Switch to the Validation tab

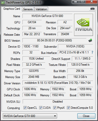(41, 9)
